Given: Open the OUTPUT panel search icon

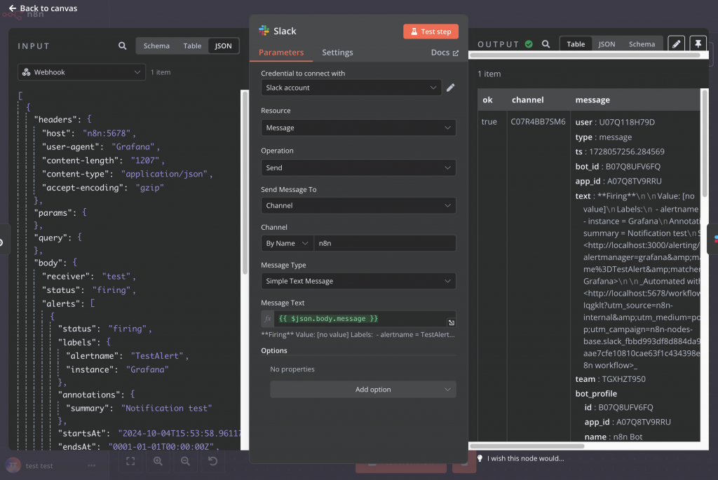Looking at the screenshot, I should [x=546, y=44].
